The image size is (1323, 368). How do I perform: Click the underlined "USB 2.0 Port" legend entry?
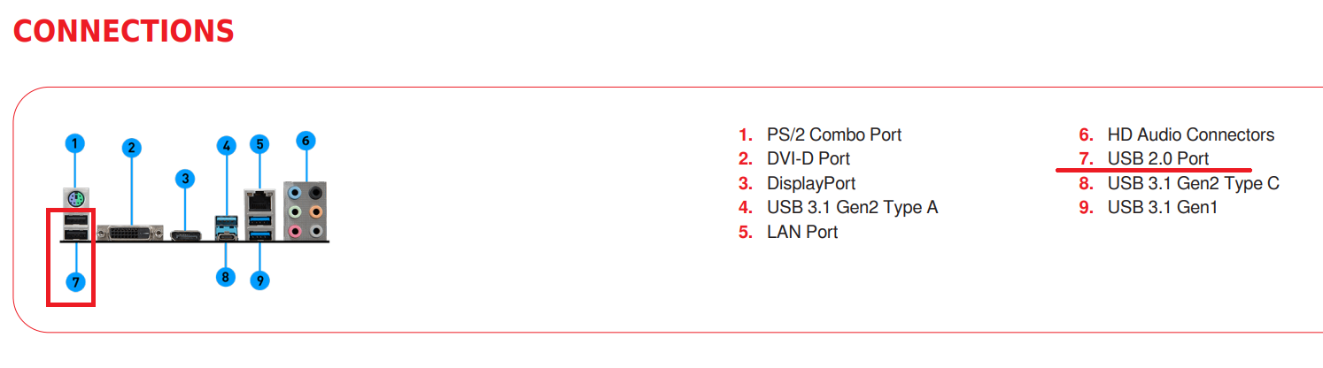[1157, 159]
